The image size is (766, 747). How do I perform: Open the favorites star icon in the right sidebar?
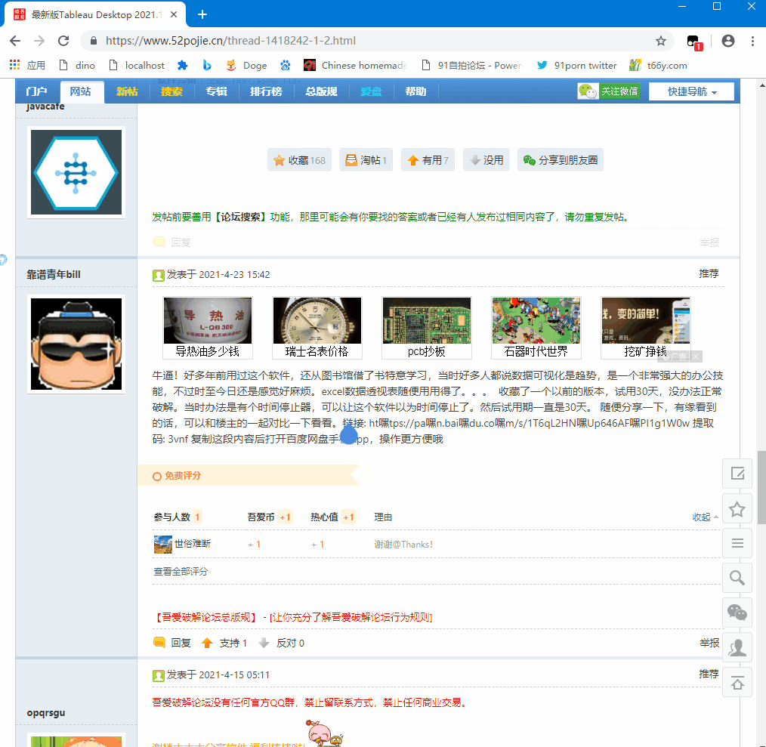(x=737, y=508)
